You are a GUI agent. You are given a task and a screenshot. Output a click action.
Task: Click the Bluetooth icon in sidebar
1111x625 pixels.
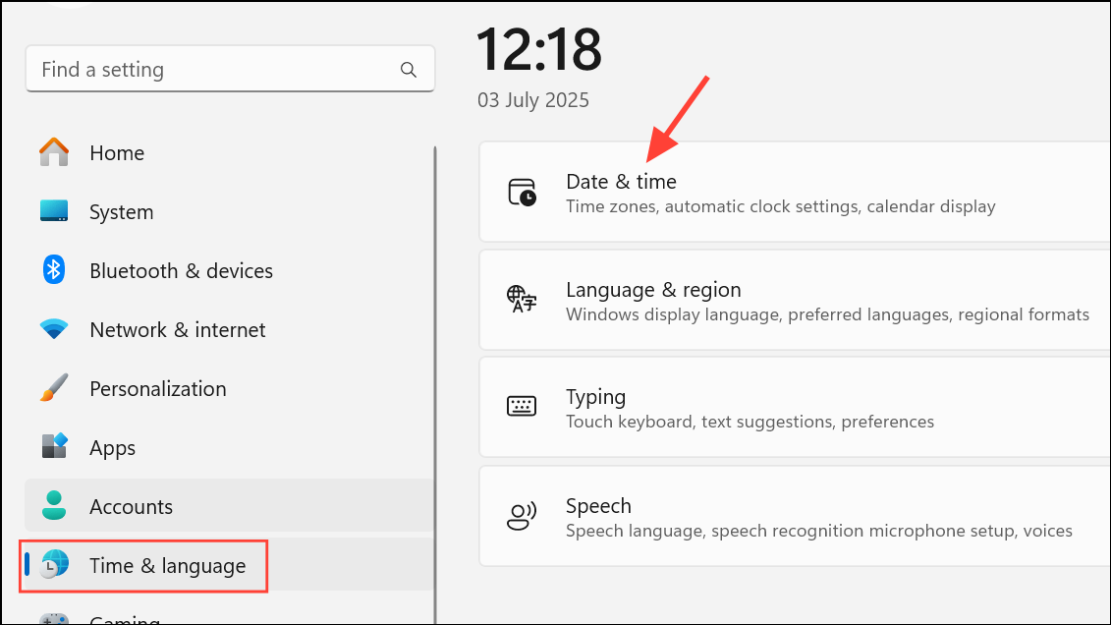pos(54,270)
